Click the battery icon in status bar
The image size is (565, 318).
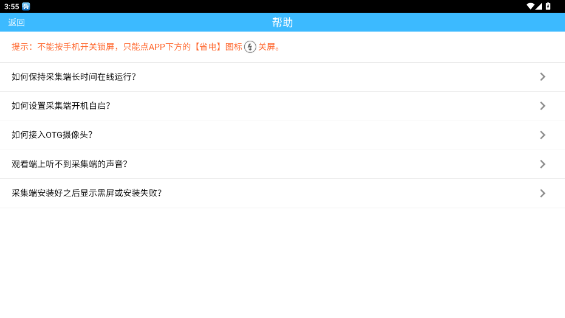[x=548, y=6]
